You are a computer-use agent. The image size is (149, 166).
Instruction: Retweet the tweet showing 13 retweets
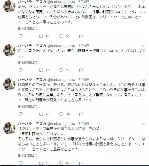(41, 70)
